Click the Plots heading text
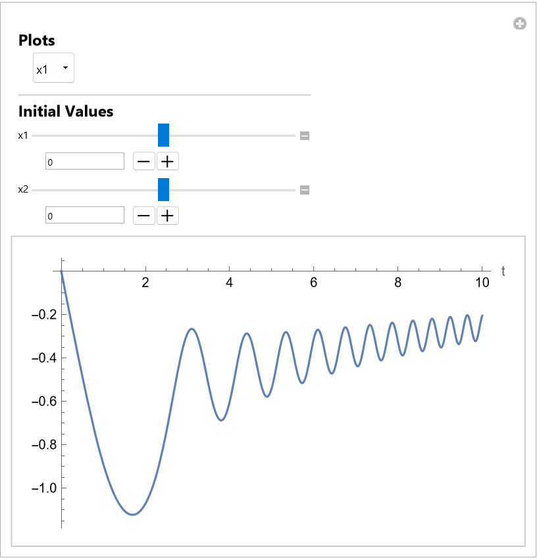 coord(37,40)
